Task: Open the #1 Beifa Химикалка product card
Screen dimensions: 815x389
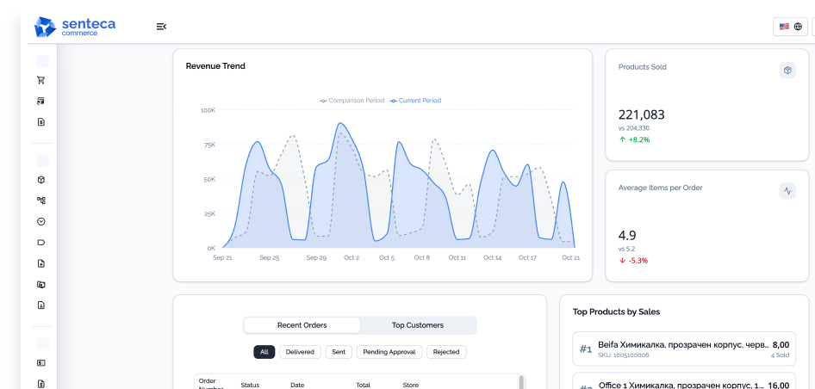Action: point(684,349)
